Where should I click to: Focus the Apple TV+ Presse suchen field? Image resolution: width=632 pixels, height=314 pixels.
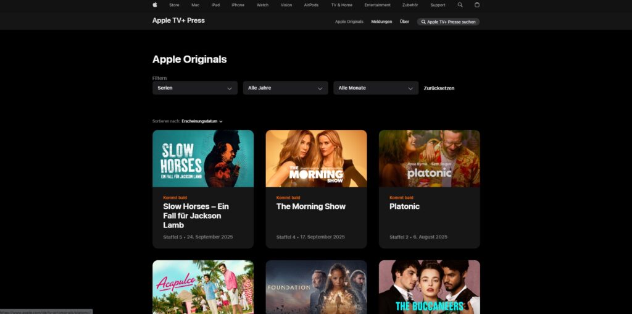click(448, 22)
